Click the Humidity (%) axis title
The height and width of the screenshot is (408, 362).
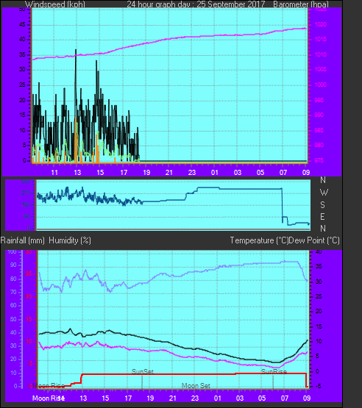pos(70,240)
